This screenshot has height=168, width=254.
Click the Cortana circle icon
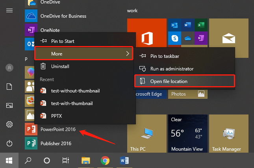(x=47, y=161)
